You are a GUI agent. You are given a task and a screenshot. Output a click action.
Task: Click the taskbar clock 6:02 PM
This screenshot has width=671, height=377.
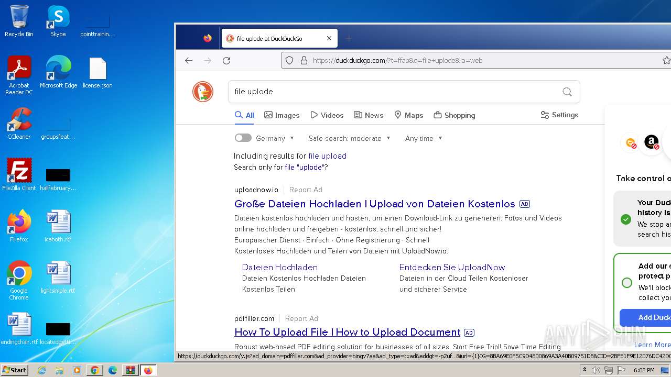coord(644,370)
